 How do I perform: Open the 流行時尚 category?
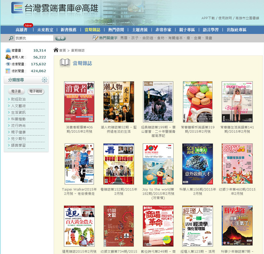click(x=18, y=126)
